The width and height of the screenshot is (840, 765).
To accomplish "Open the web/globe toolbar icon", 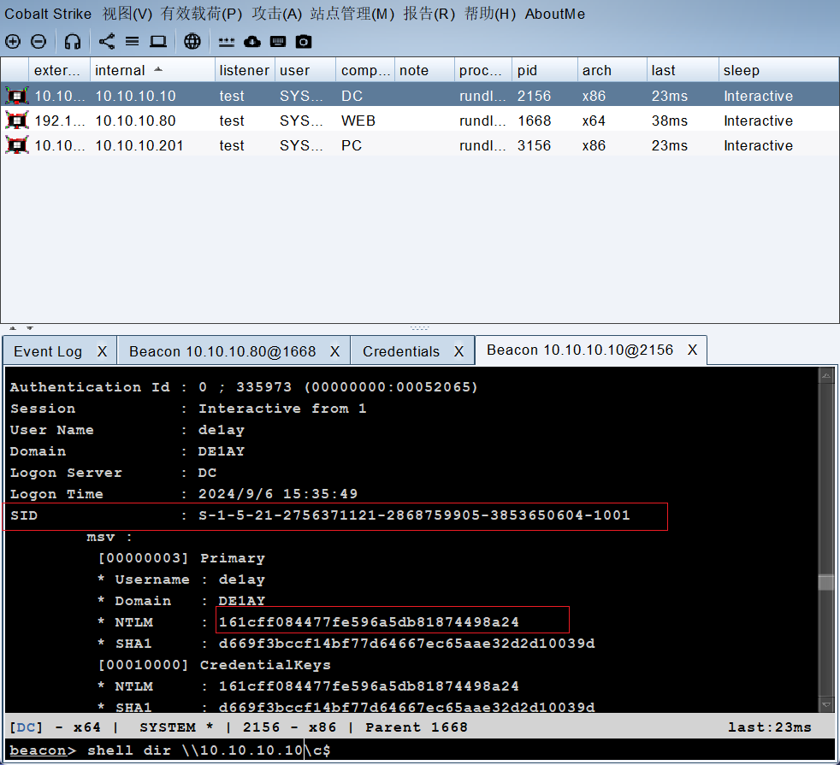I will pyautogui.click(x=192, y=41).
